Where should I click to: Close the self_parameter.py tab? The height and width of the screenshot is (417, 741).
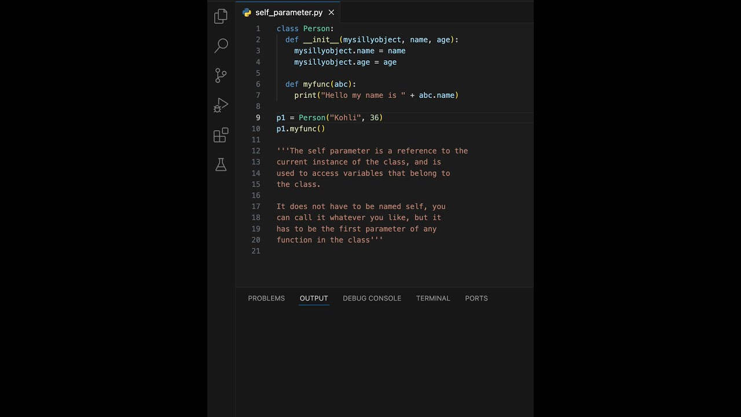331,12
